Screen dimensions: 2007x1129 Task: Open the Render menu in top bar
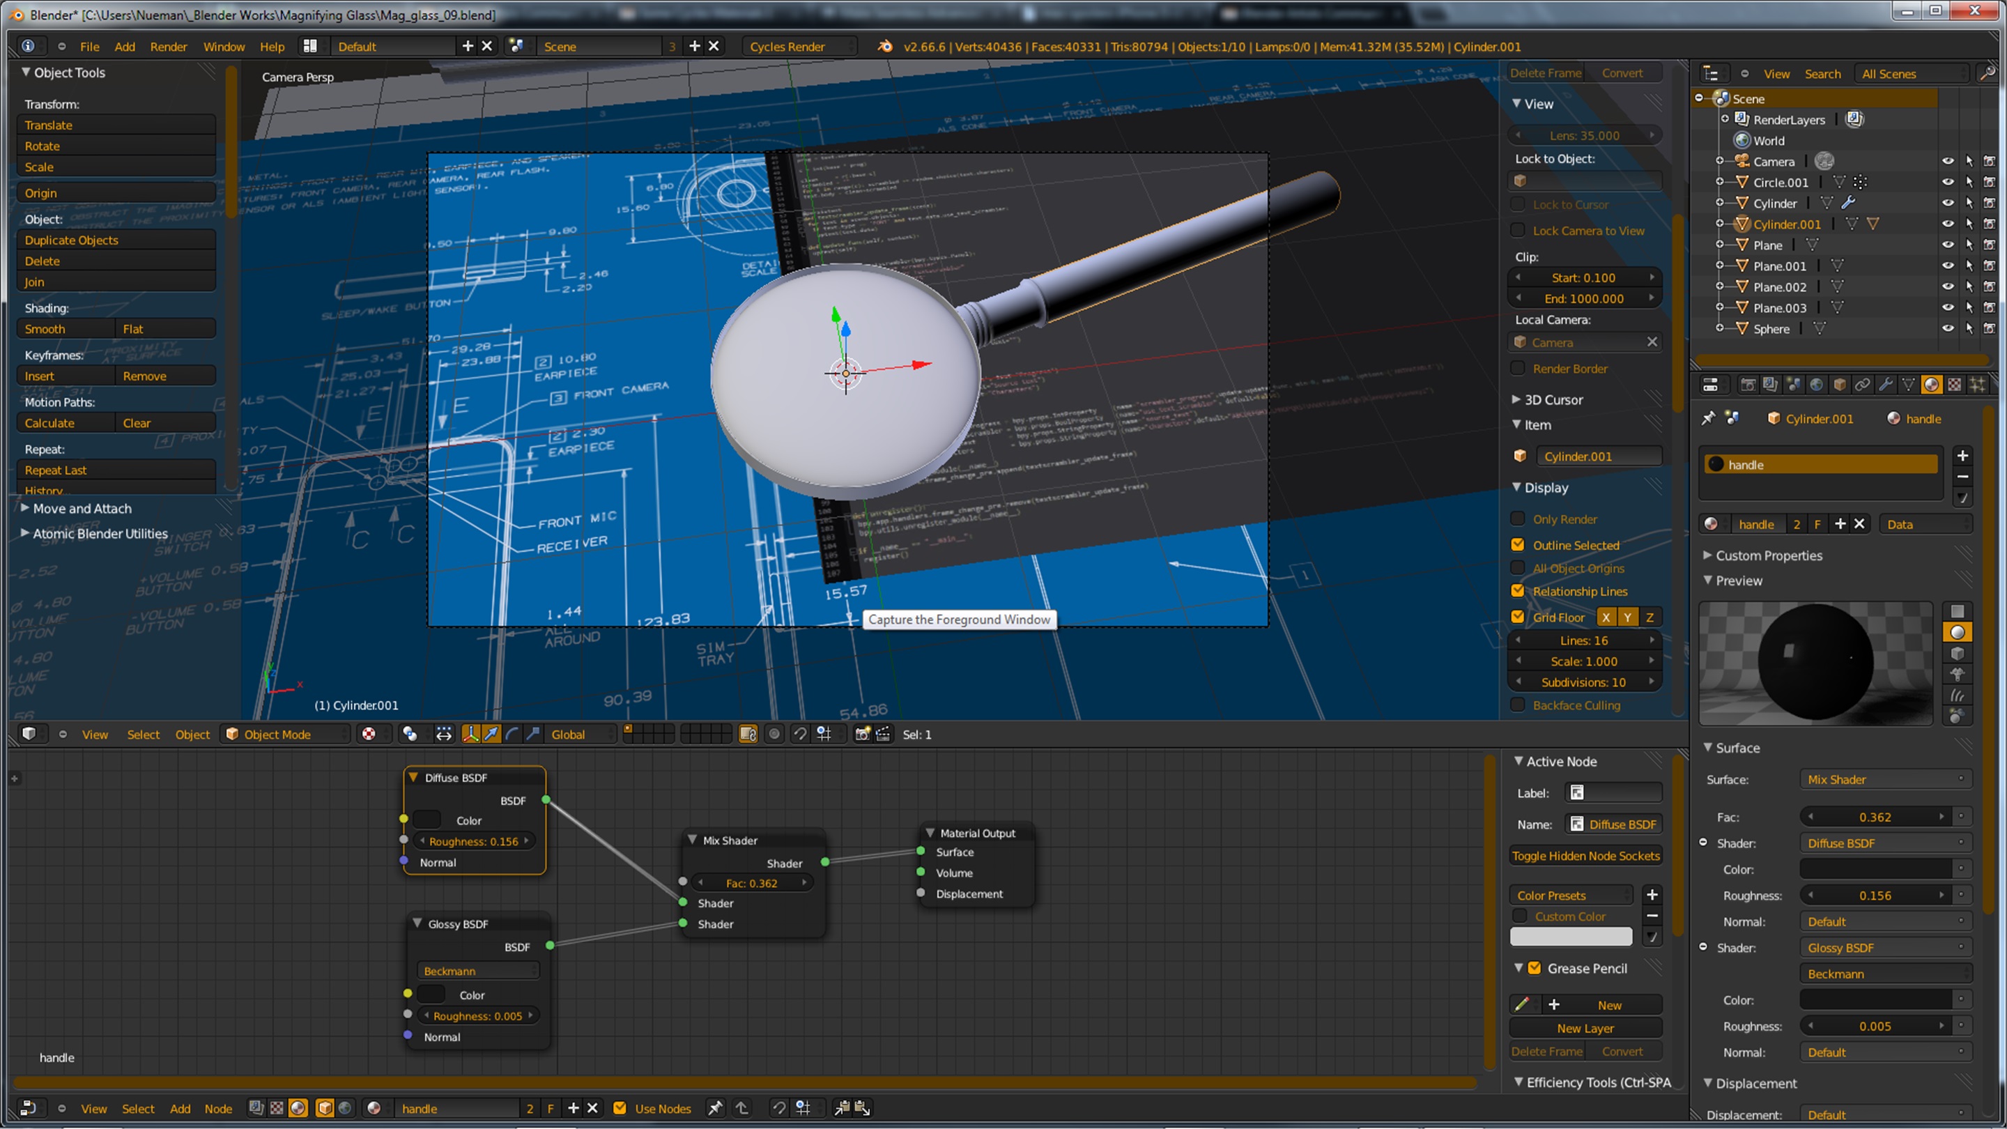[168, 47]
